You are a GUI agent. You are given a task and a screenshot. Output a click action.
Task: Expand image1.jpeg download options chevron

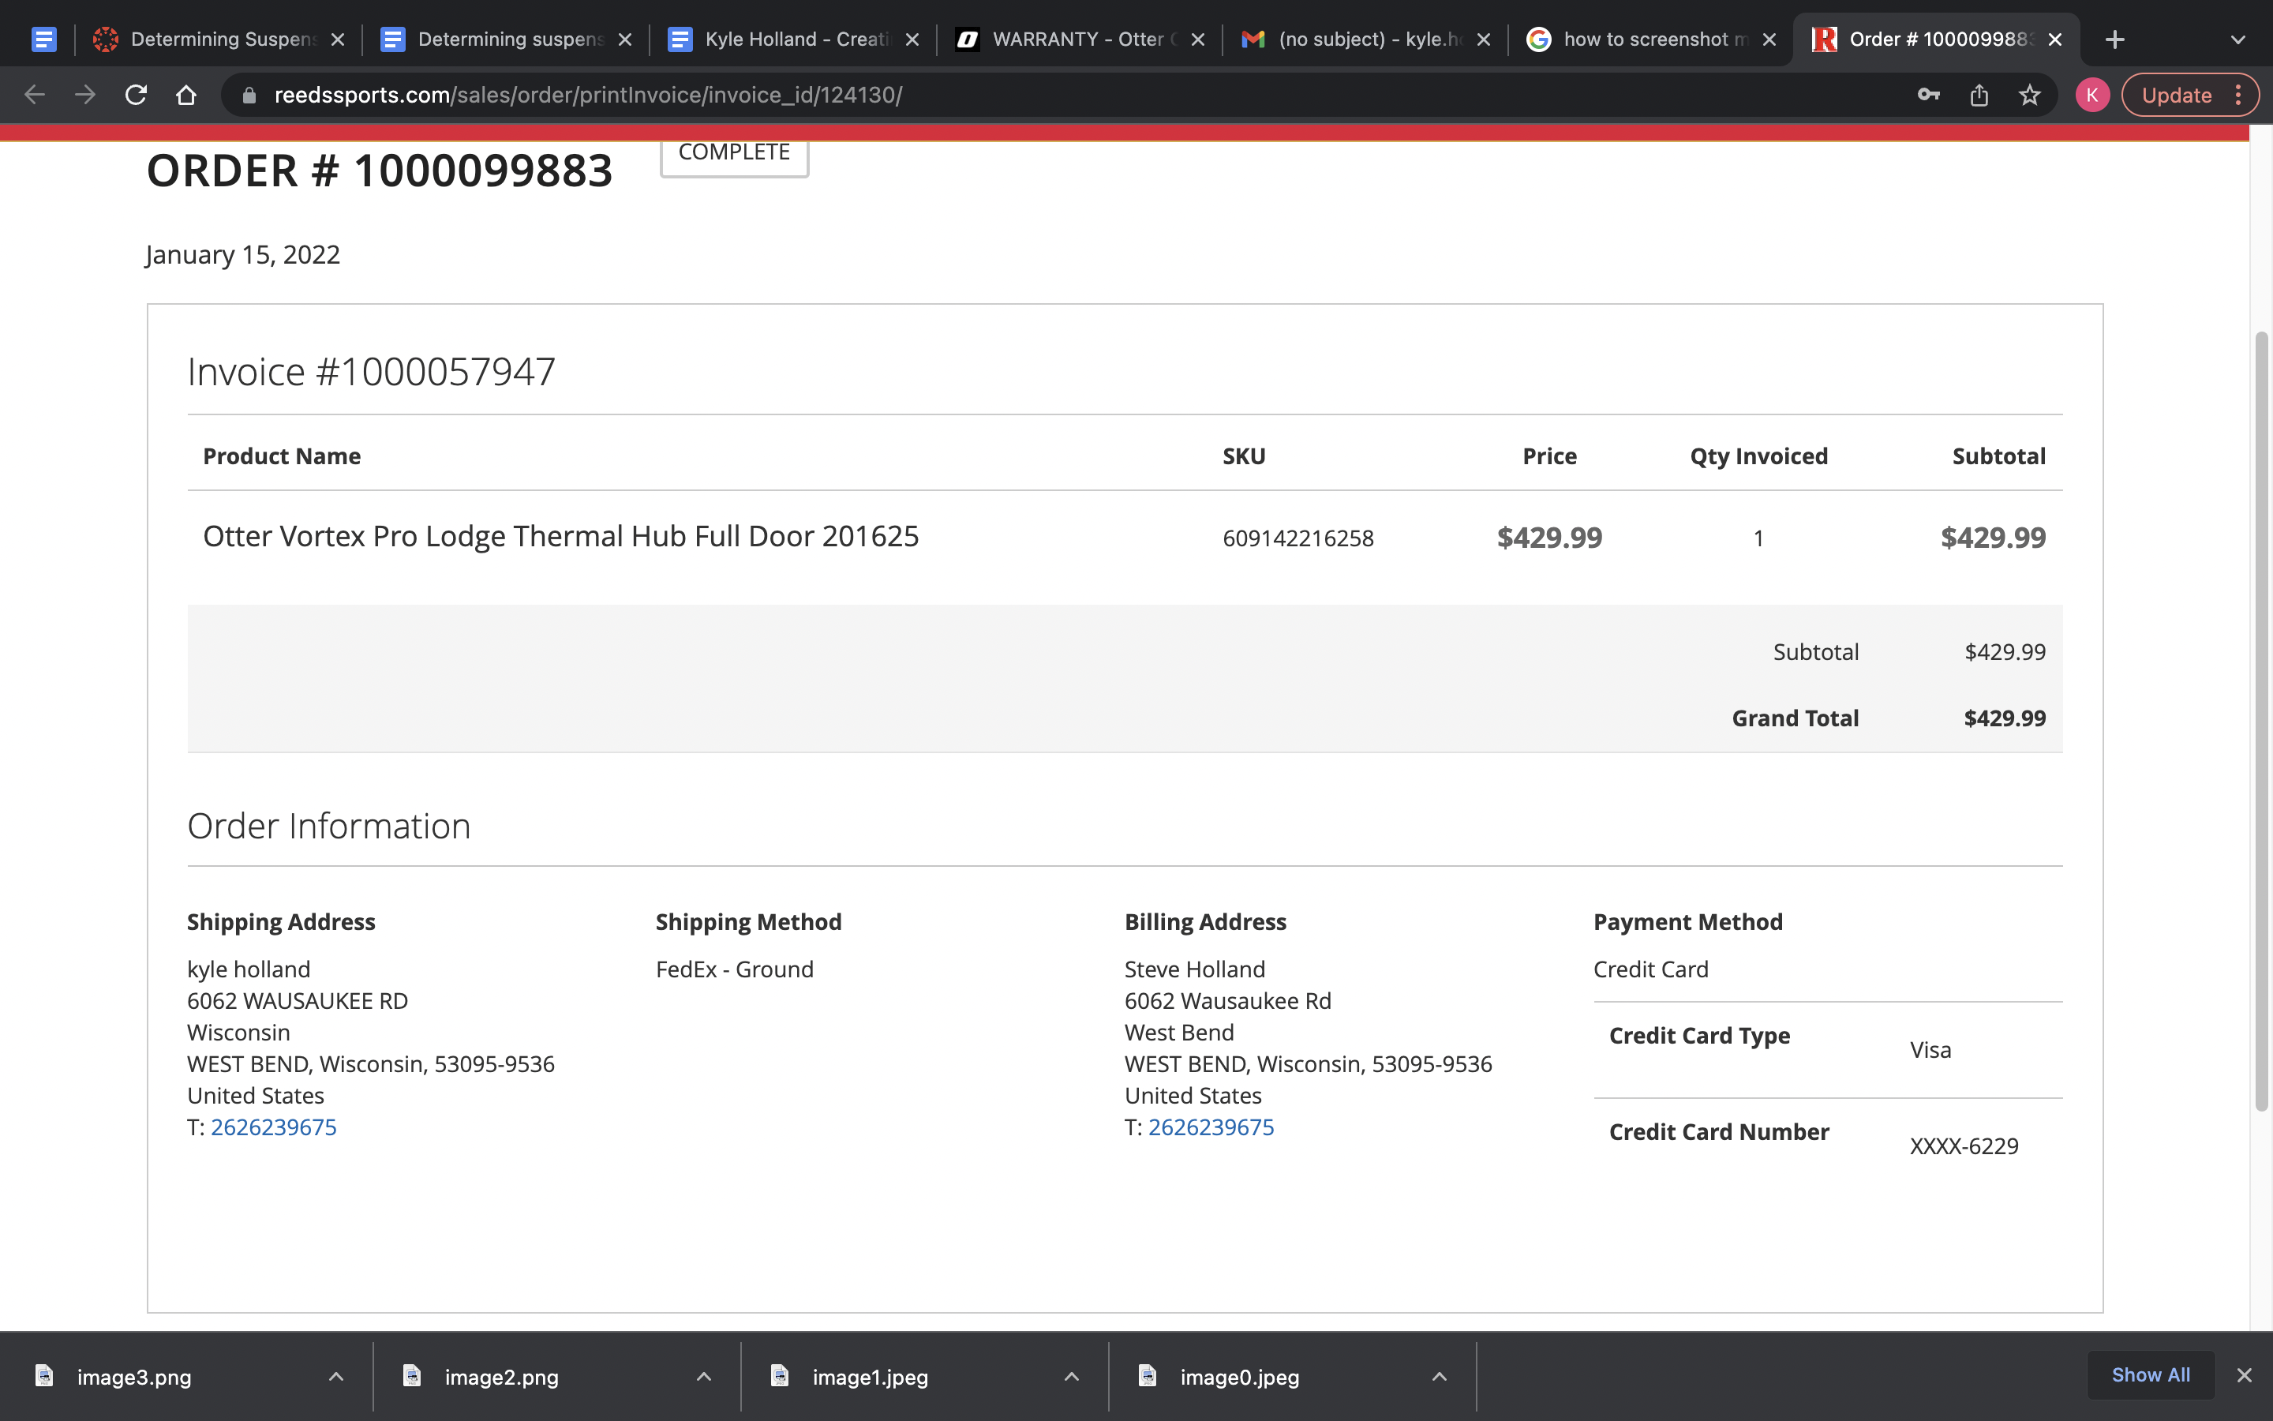point(1072,1377)
